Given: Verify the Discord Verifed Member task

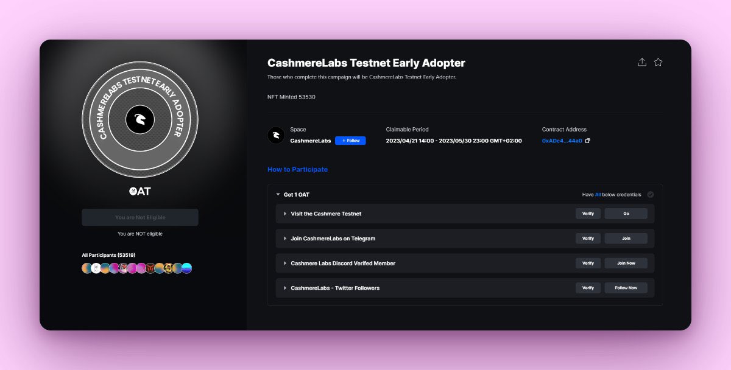Looking at the screenshot, I should pos(588,264).
